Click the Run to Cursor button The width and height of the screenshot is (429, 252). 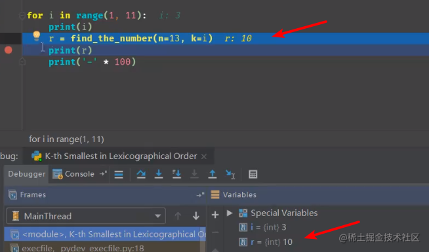(230, 174)
